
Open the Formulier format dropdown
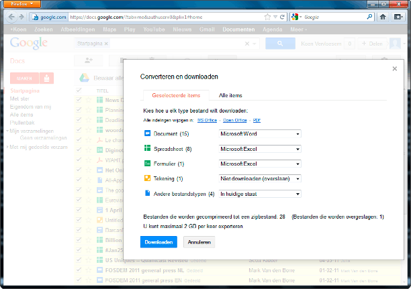260,164
